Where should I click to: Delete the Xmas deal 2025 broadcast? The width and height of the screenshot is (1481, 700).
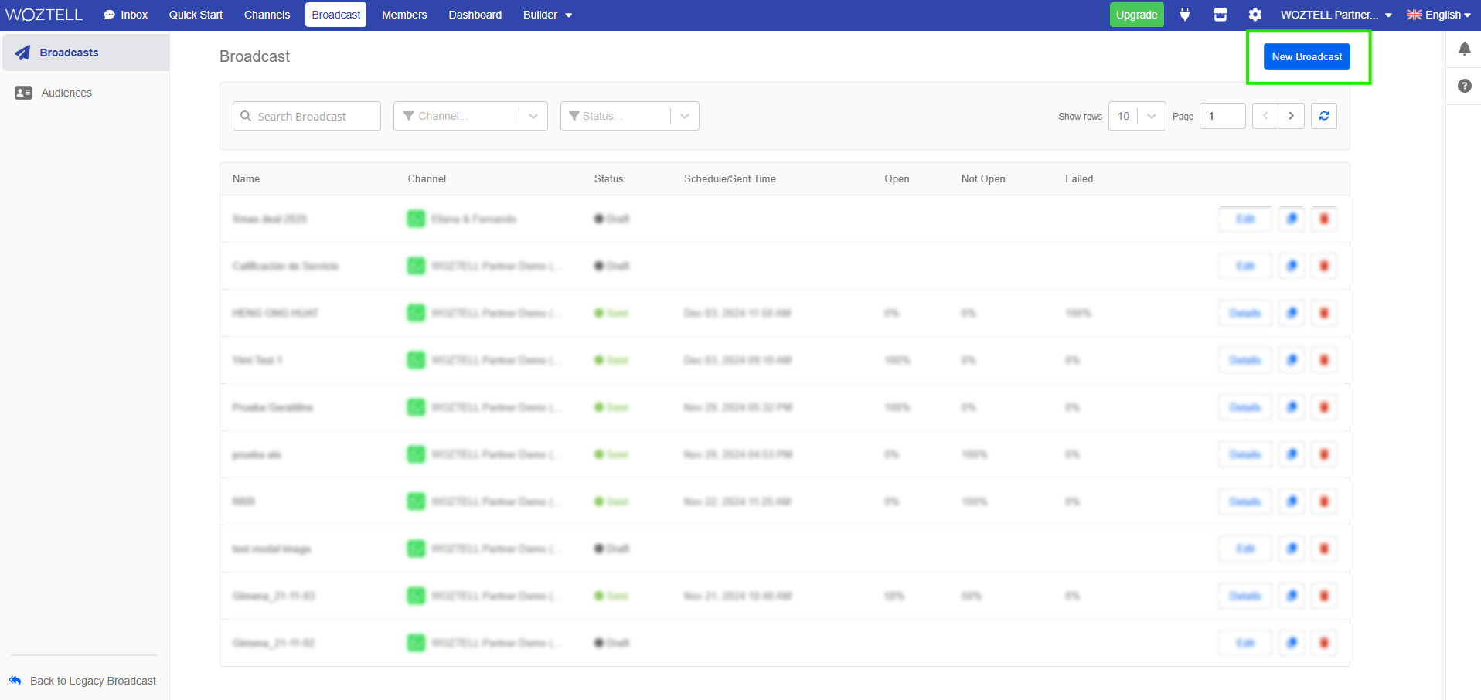[1324, 219]
